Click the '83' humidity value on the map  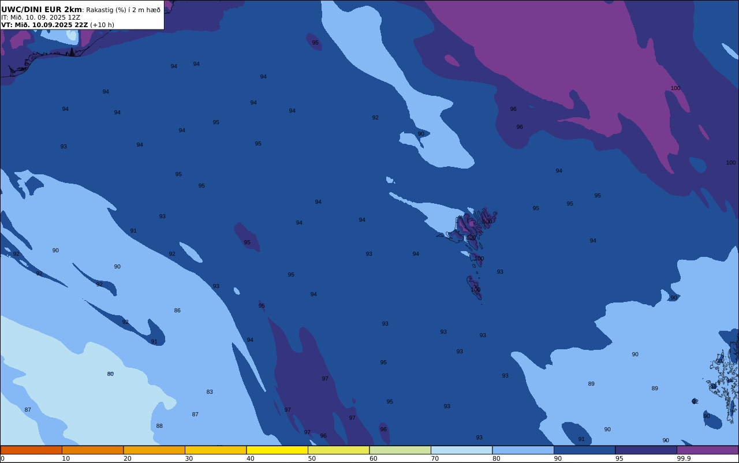[210, 392]
